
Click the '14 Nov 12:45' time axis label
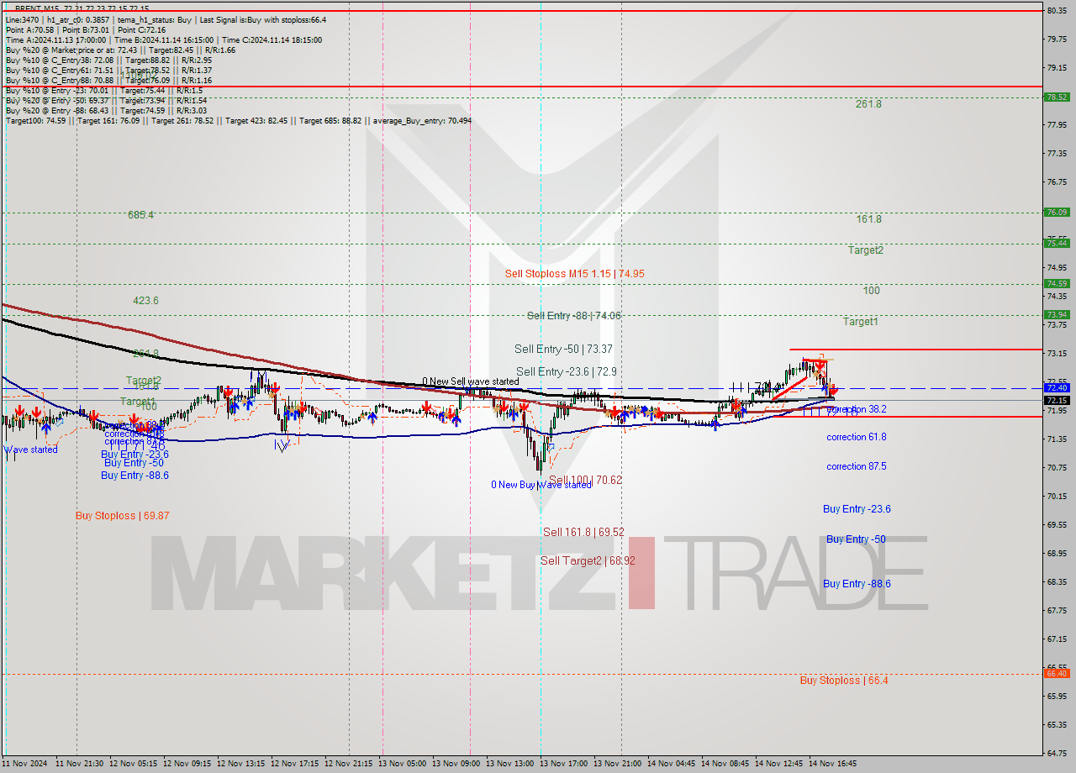point(778,764)
